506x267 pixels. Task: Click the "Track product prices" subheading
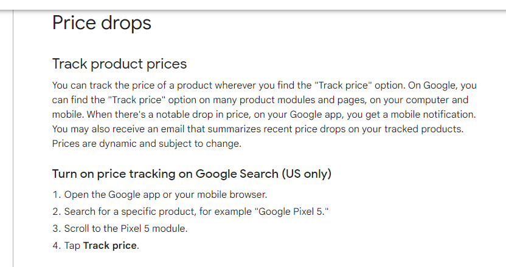119,64
